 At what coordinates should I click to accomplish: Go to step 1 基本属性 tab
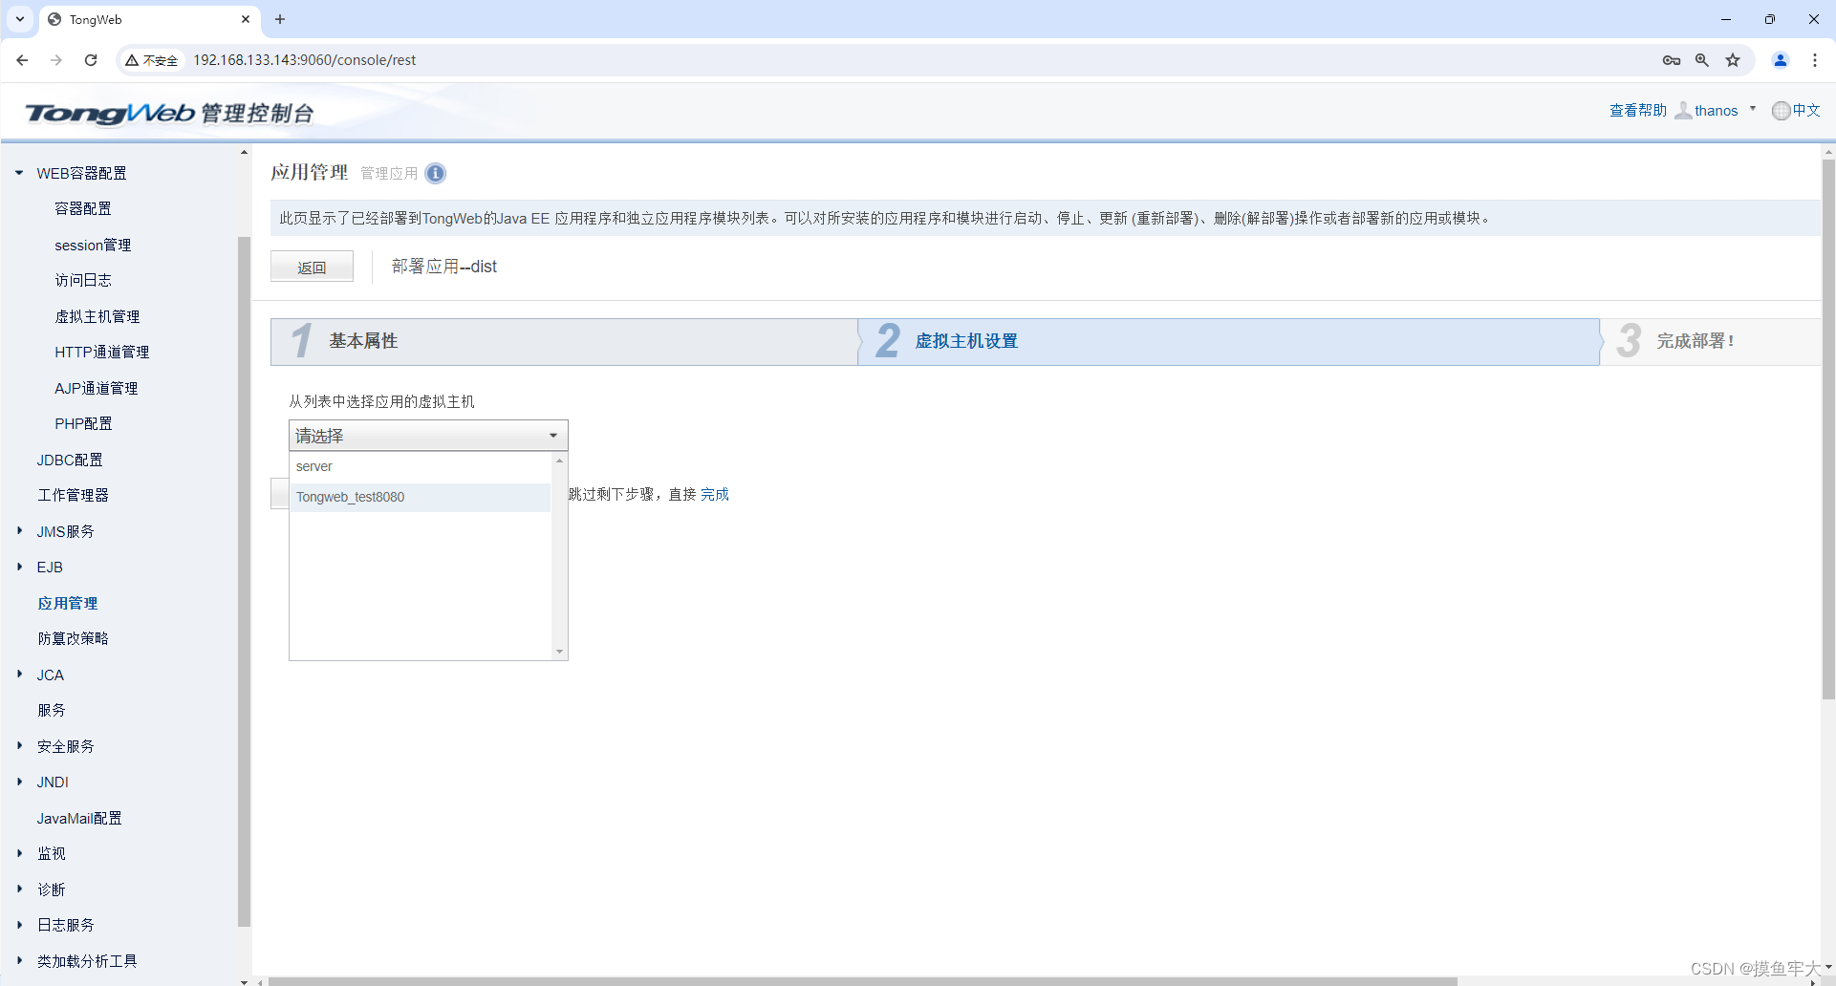[x=564, y=341]
